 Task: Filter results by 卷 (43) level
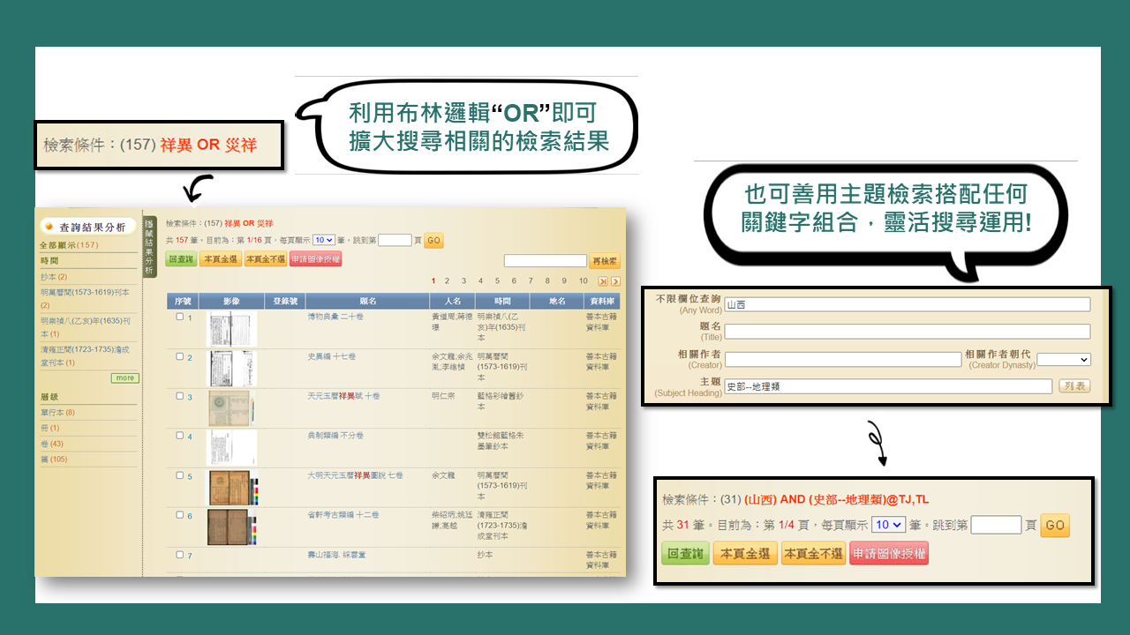tap(51, 444)
